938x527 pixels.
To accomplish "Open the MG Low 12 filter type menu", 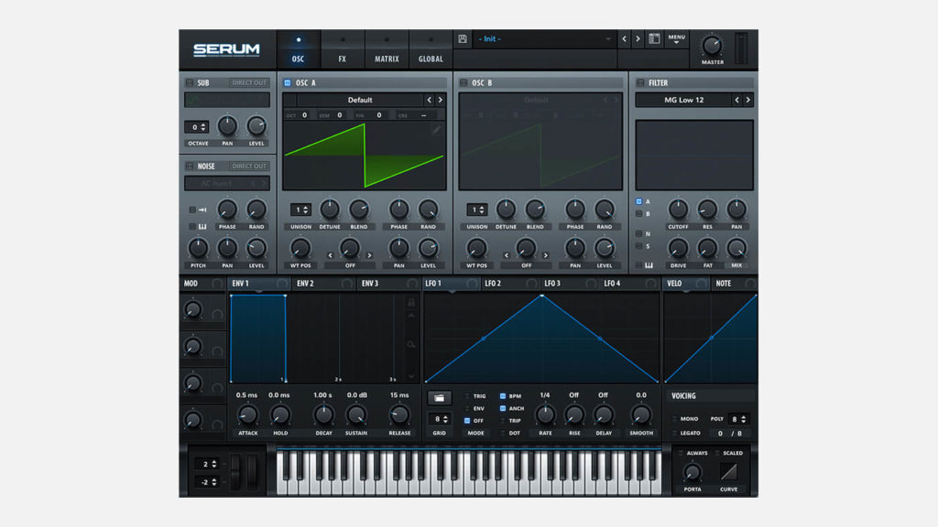I will click(683, 100).
